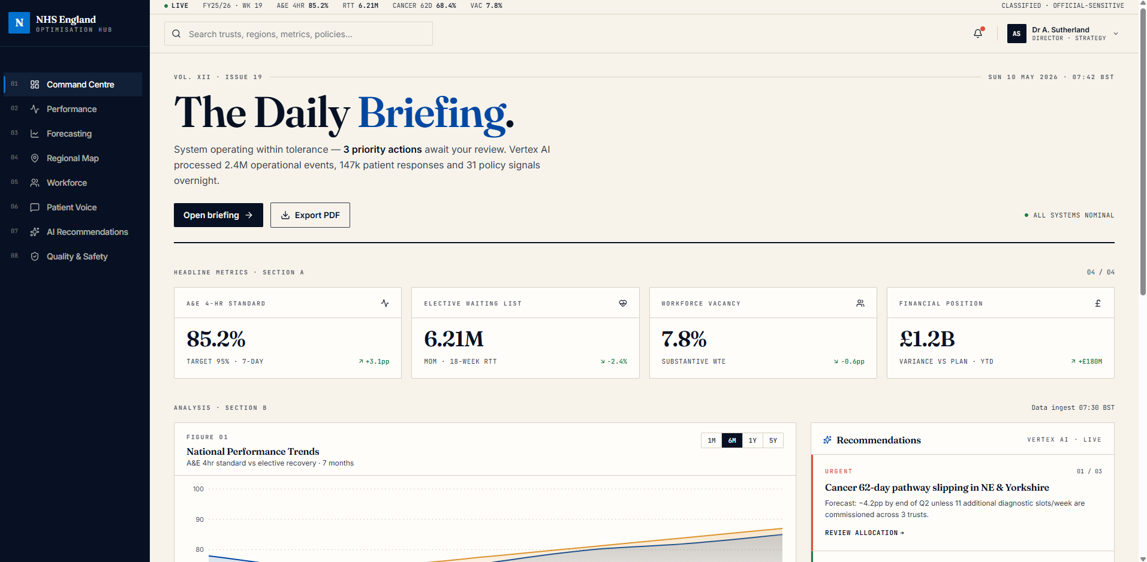Click the Export PDF button
Image resolution: width=1147 pixels, height=562 pixels.
point(310,215)
